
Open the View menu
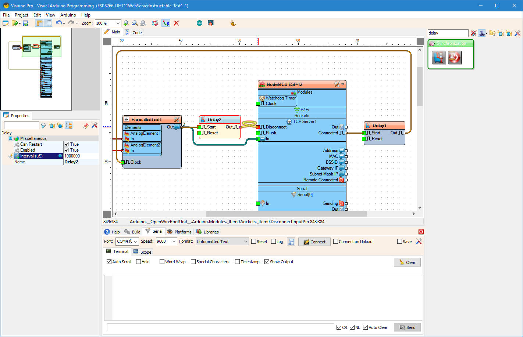(x=50, y=15)
